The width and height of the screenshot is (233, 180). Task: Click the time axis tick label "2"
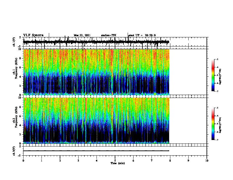point(60,161)
